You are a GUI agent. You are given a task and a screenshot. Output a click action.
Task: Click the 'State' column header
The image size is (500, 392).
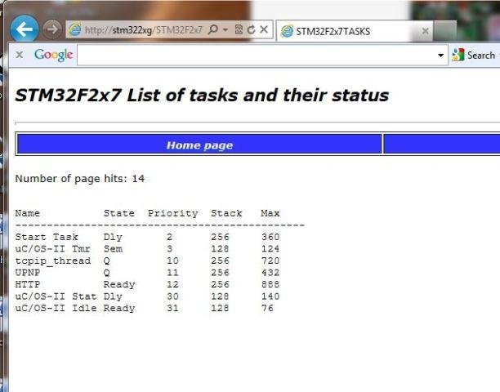point(119,213)
